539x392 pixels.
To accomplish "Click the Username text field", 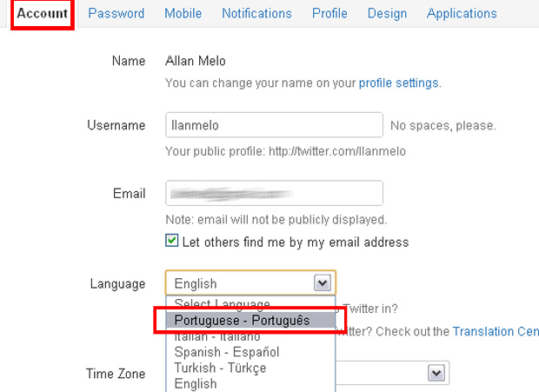I will (274, 125).
